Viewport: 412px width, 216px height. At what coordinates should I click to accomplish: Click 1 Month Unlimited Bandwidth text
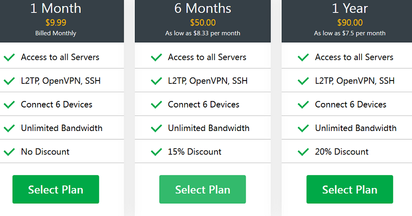click(62, 128)
